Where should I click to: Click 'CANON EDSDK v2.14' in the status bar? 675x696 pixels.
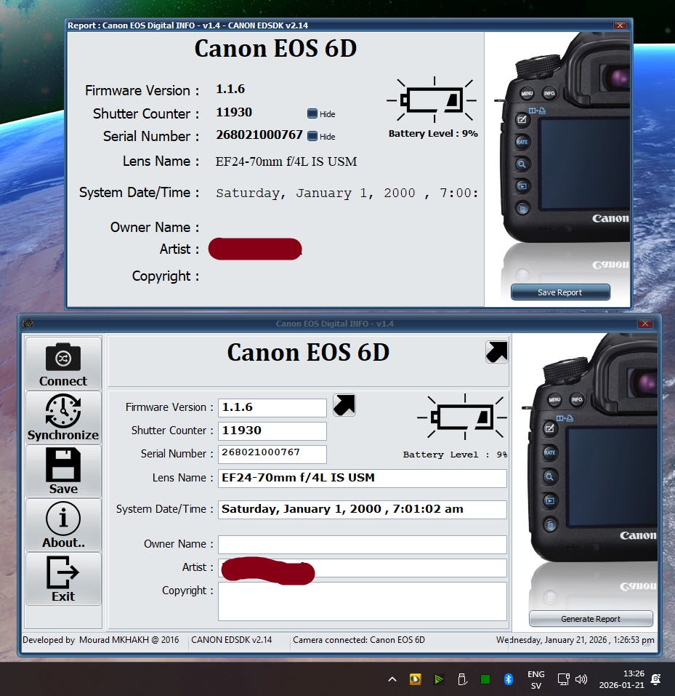point(232,639)
